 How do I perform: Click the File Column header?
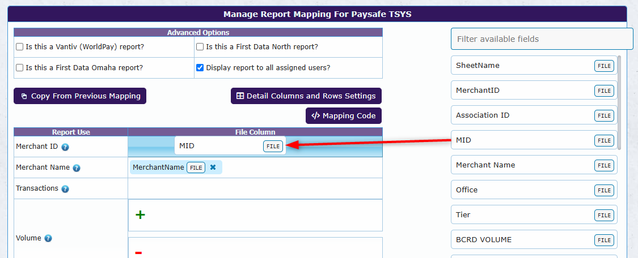(255, 132)
